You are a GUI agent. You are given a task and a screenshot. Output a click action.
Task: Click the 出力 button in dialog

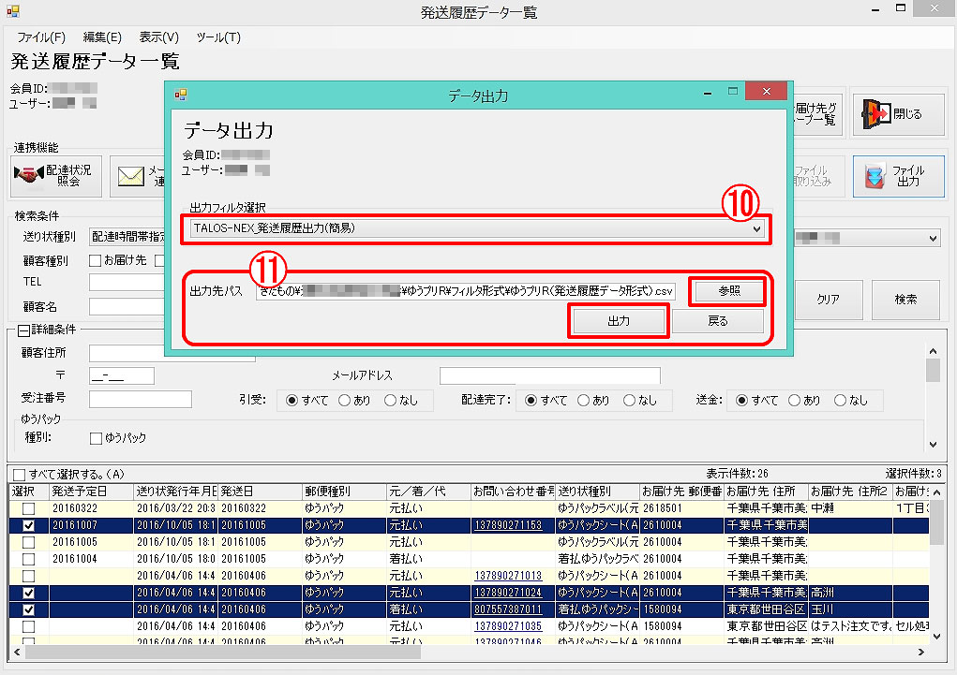point(618,321)
